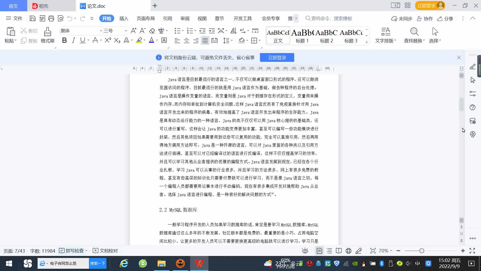Apply superscript formatting icon
The width and height of the screenshot is (481, 271).
point(108,40)
